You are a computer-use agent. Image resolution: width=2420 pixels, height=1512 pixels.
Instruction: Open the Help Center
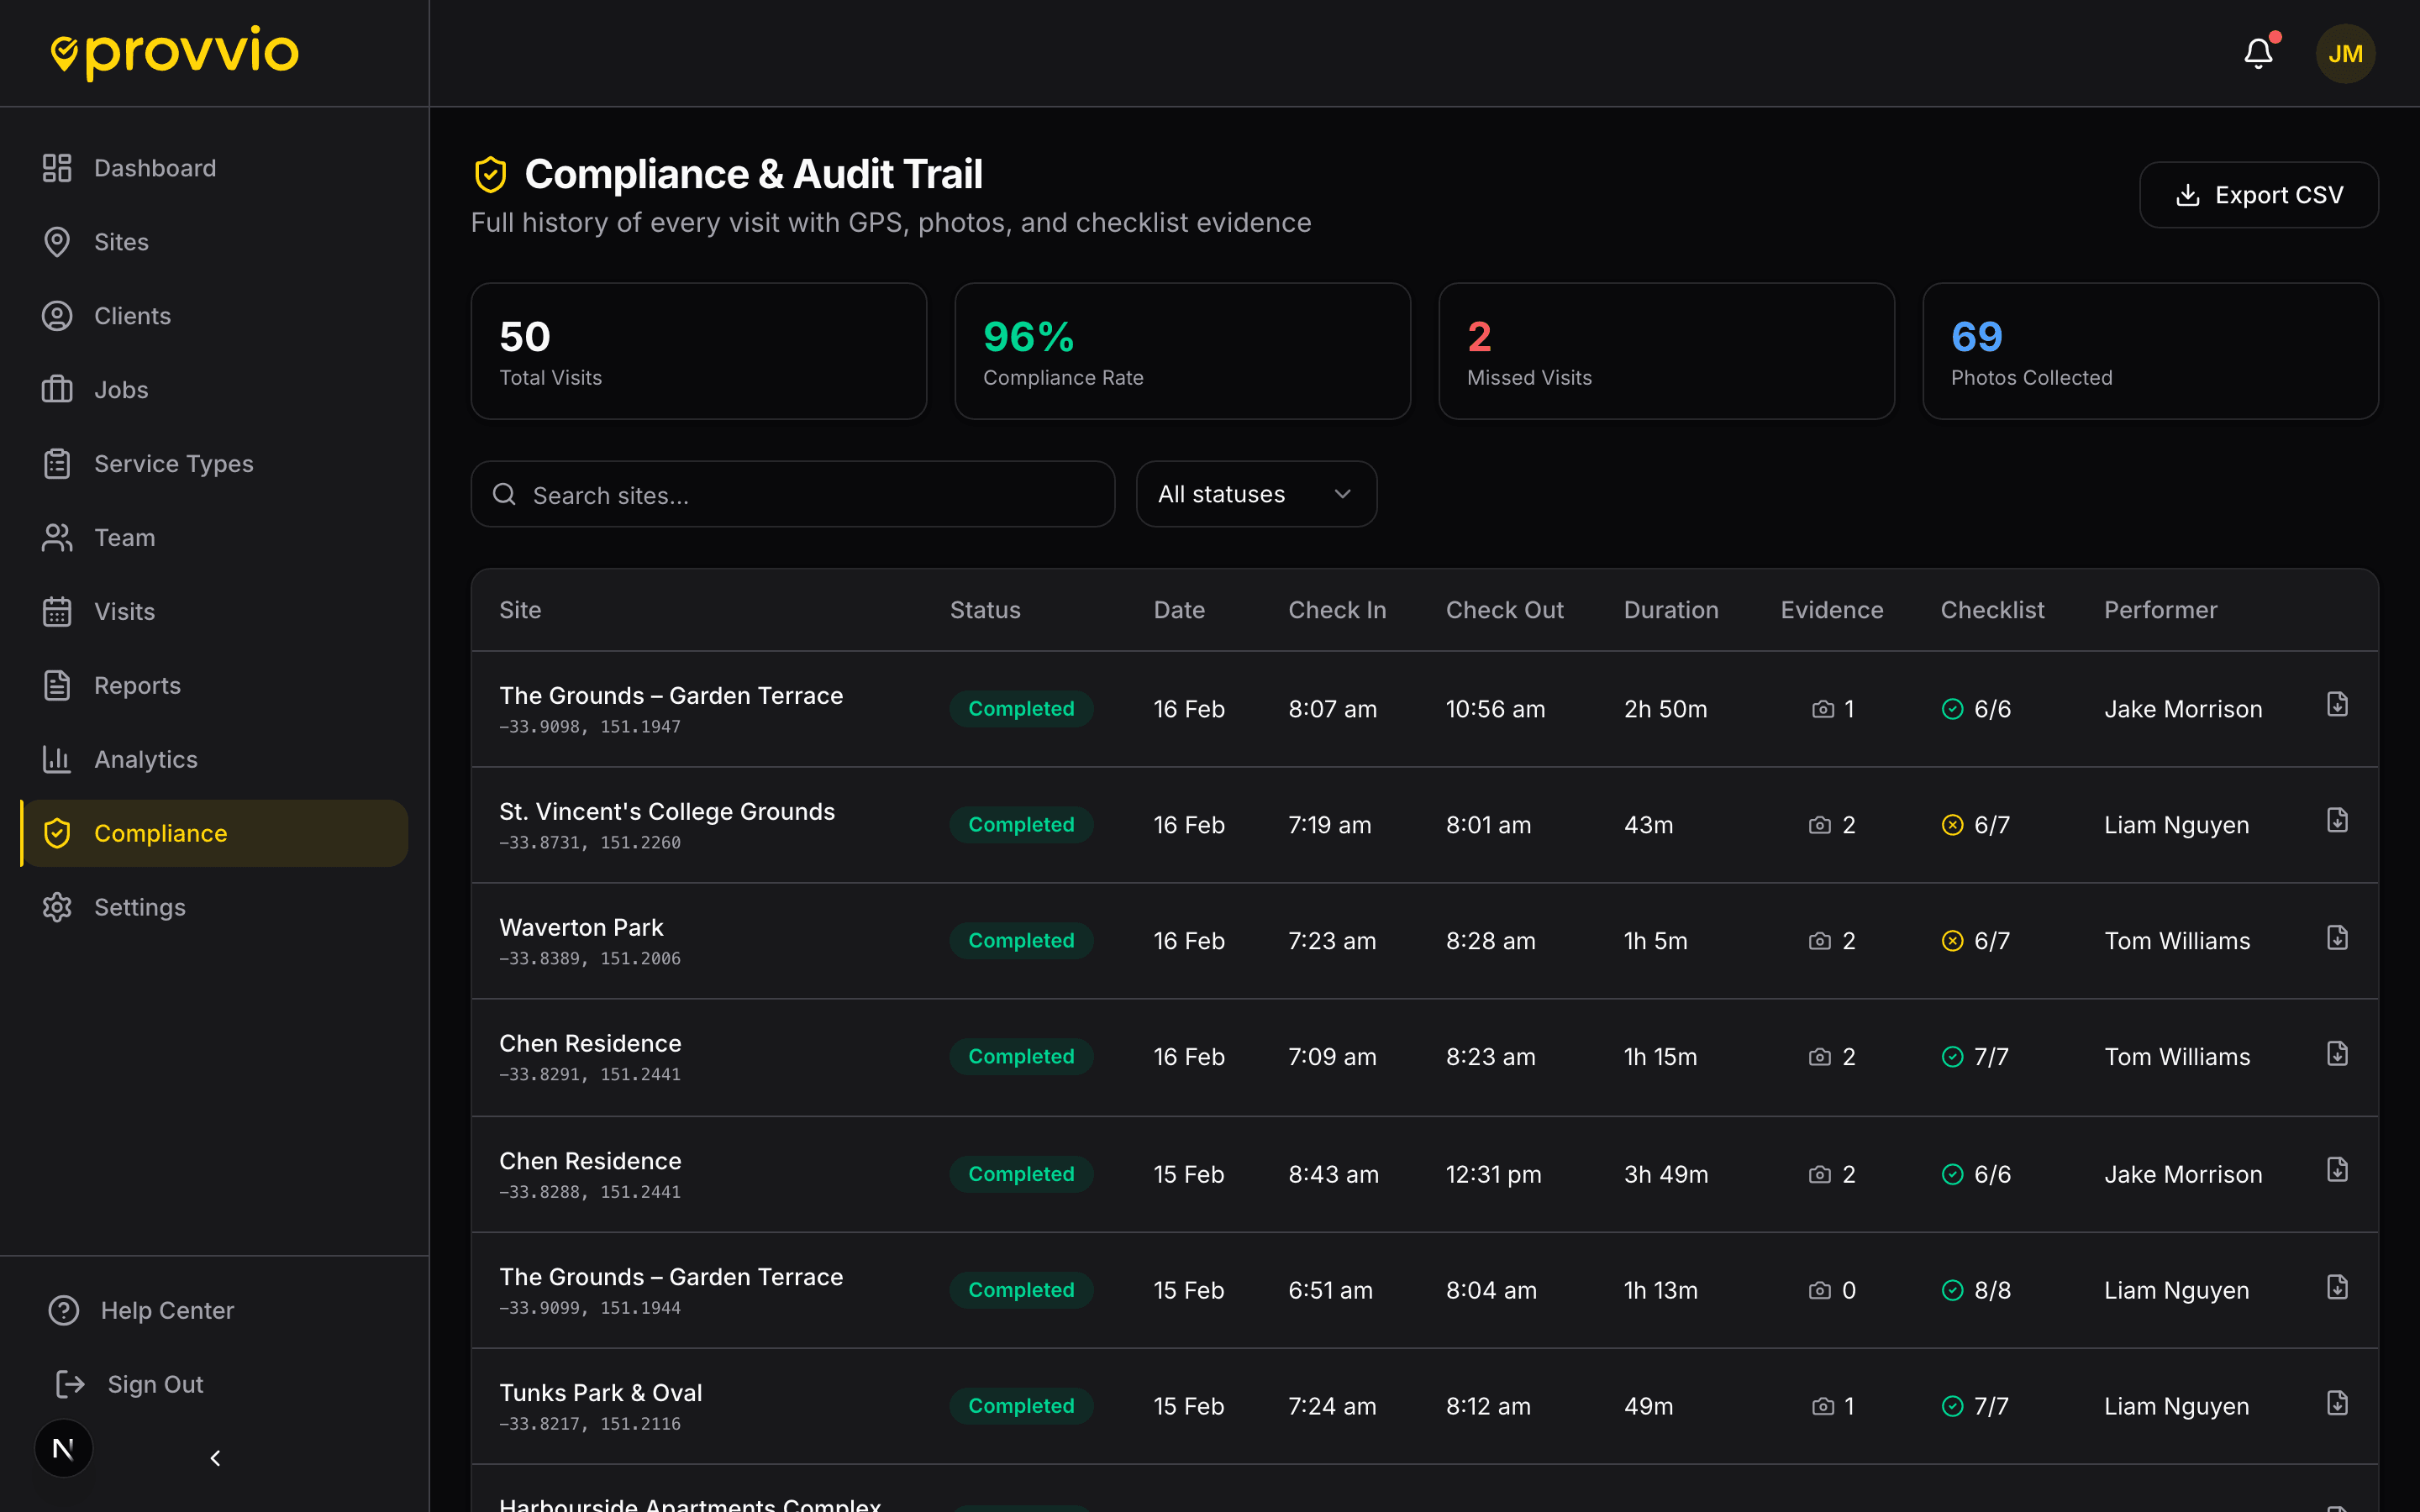tap(165, 1310)
